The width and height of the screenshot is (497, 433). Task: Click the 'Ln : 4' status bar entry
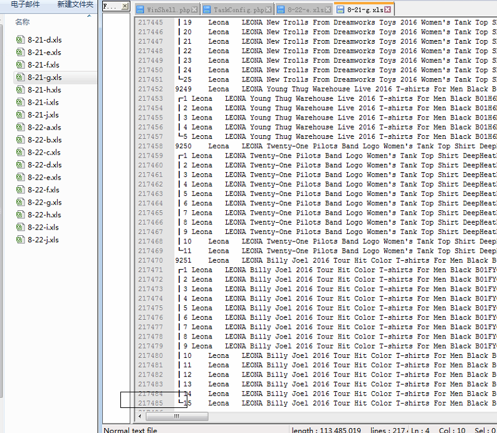coord(420,430)
